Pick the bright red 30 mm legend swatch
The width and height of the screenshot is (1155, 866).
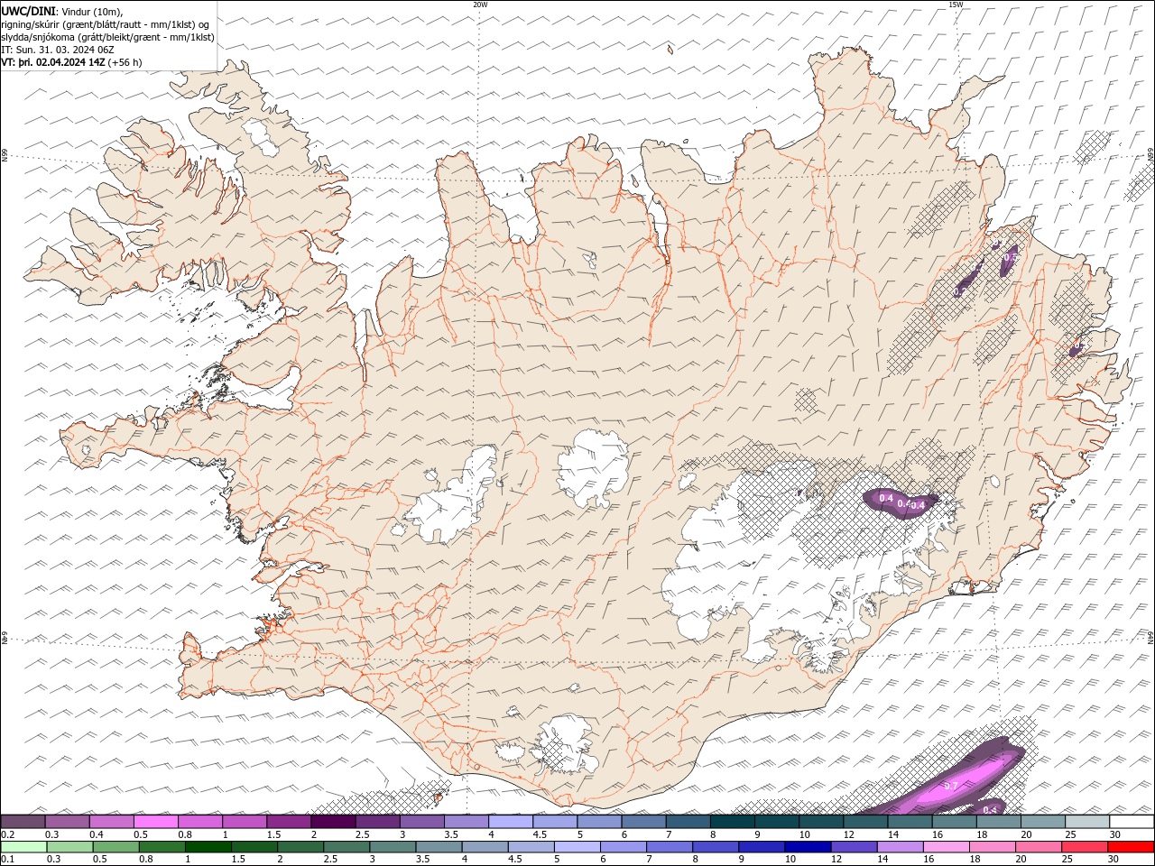tap(1131, 846)
